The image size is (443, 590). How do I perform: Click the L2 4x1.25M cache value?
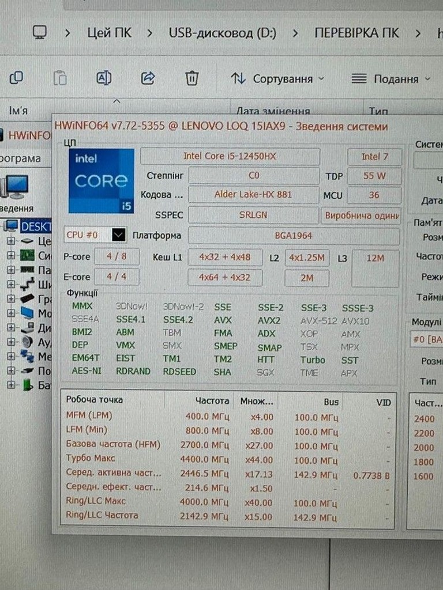point(307,258)
